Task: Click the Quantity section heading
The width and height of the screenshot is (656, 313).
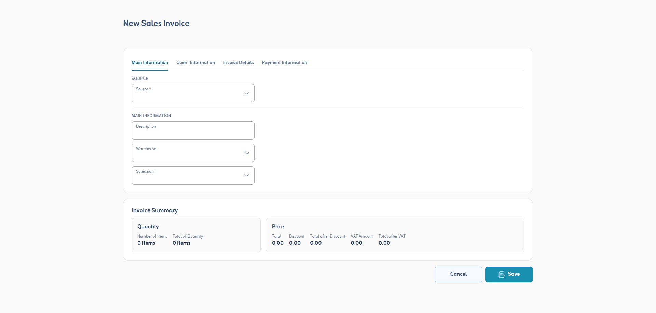Action: click(x=148, y=227)
